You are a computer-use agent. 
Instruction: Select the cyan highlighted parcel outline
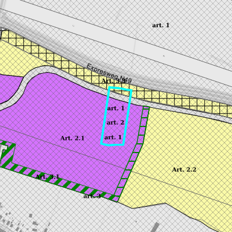pyautogui.click(x=117, y=116)
